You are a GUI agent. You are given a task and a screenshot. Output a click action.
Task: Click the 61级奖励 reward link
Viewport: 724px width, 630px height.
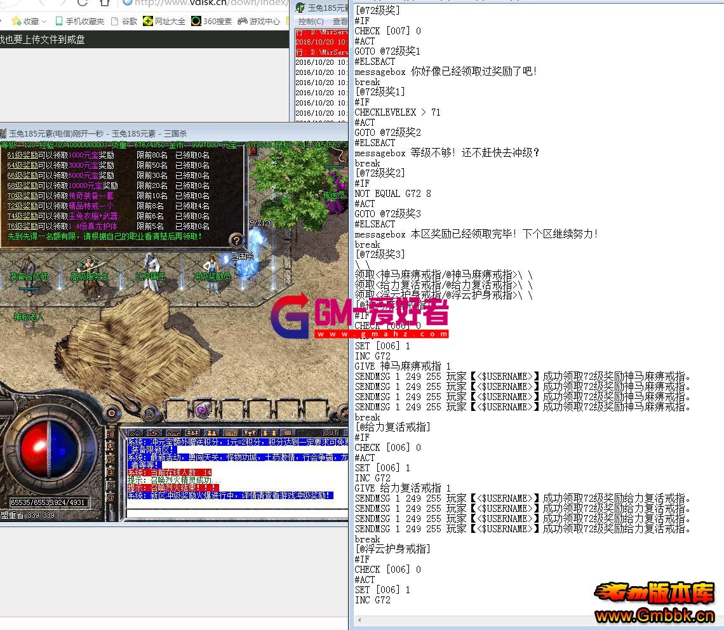click(22, 155)
